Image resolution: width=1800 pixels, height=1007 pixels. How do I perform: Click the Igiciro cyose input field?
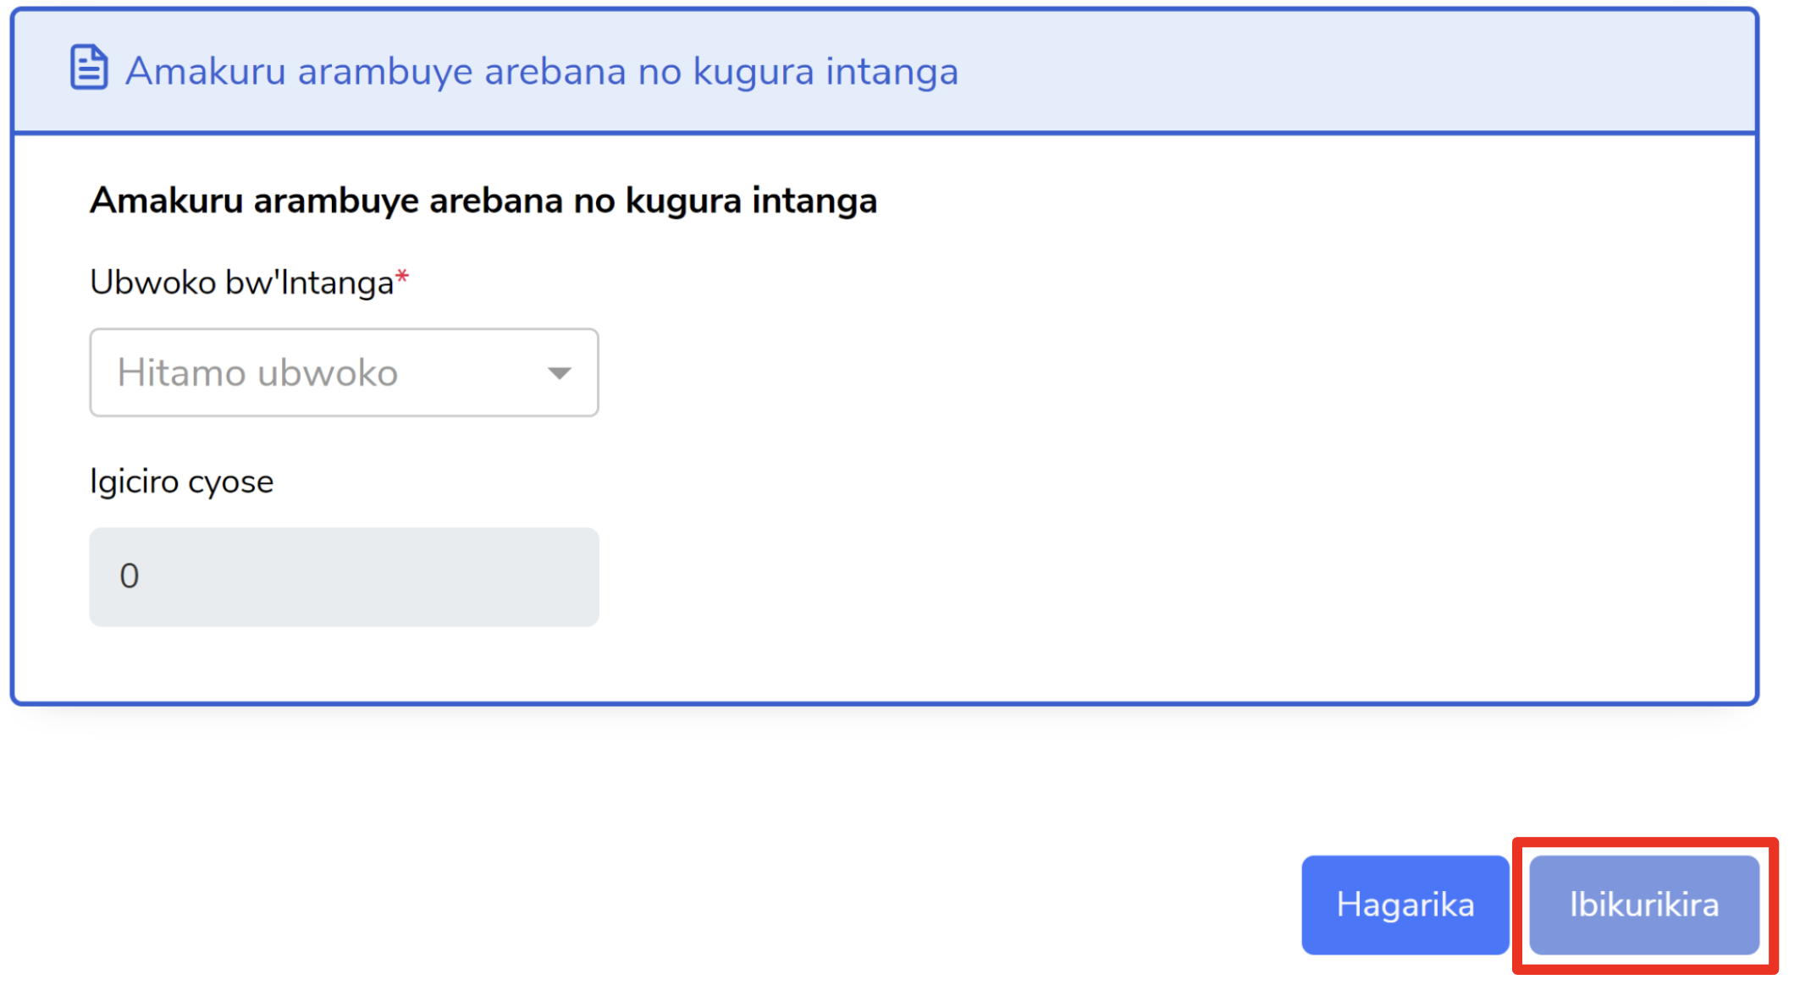[343, 576]
